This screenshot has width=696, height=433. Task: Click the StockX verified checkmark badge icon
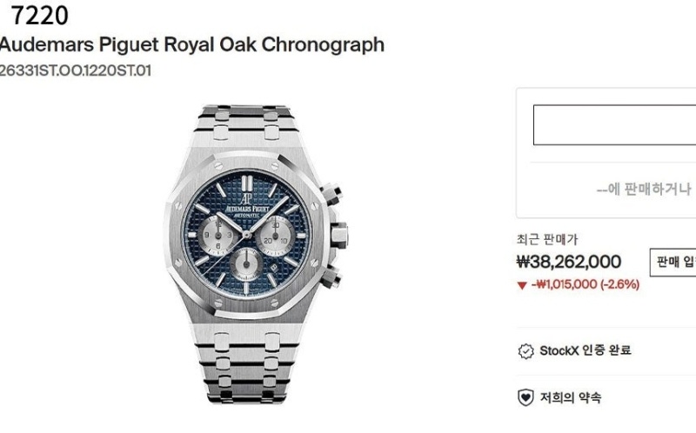525,351
